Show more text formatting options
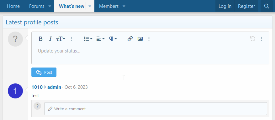The width and height of the screenshot is (275, 120). (x=71, y=39)
